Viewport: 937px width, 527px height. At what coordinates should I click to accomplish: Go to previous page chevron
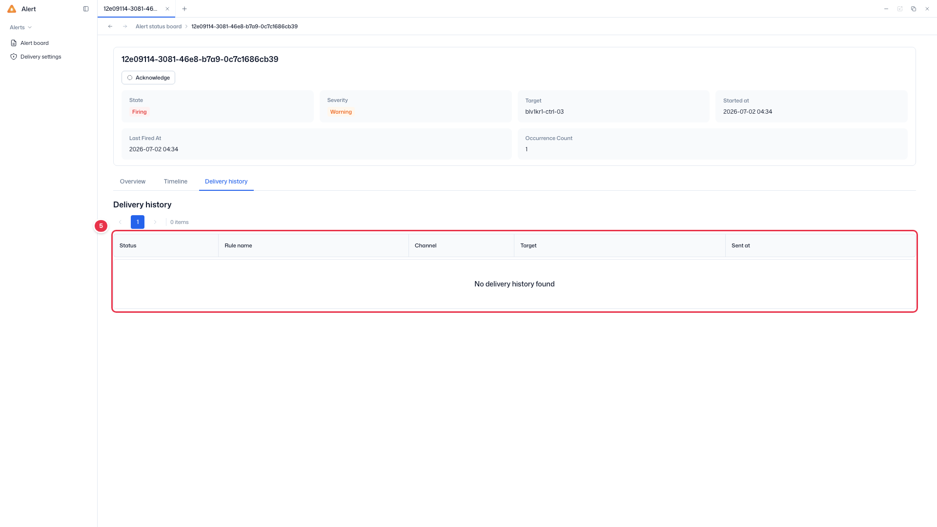[120, 222]
